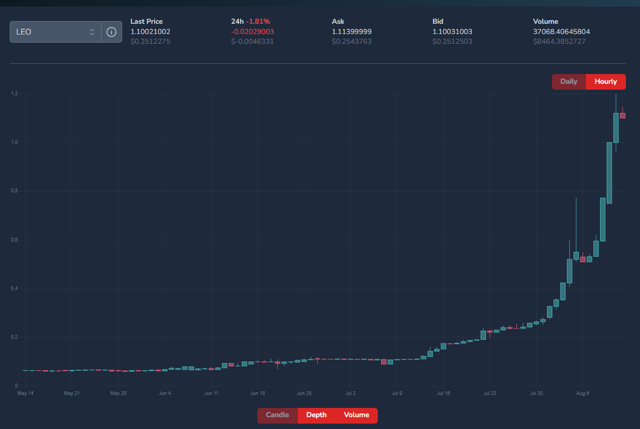Screen dimensions: 640x429
Task: Click the Bid price 1.10031003
Action: point(452,31)
